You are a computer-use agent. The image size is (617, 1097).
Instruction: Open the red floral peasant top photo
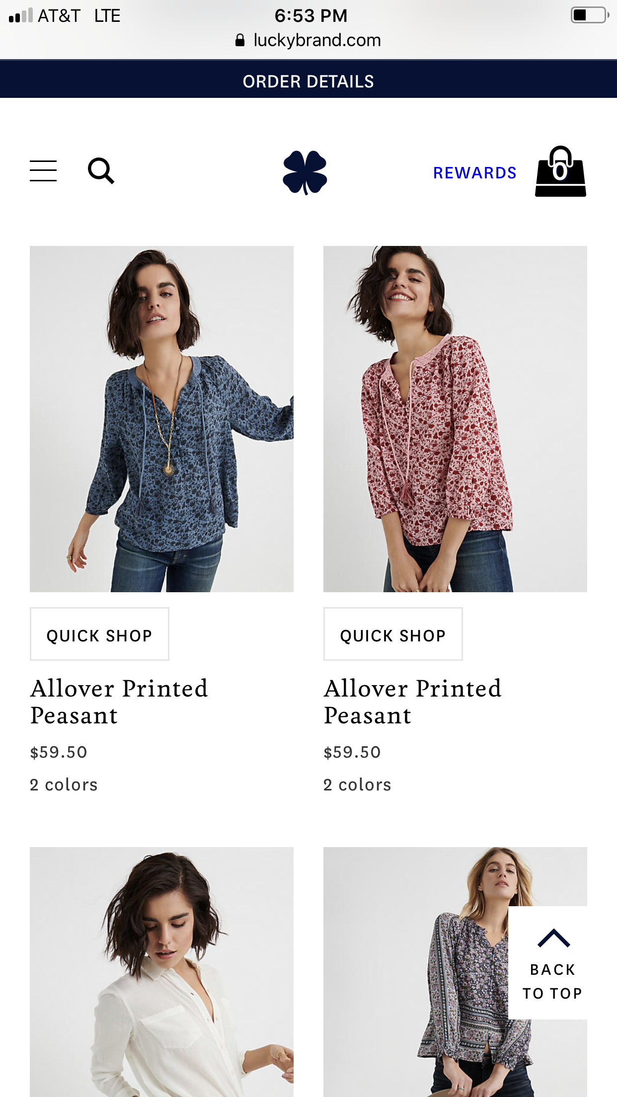pos(455,419)
